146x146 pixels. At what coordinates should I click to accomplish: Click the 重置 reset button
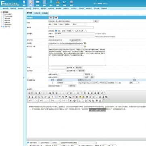pos(56,18)
